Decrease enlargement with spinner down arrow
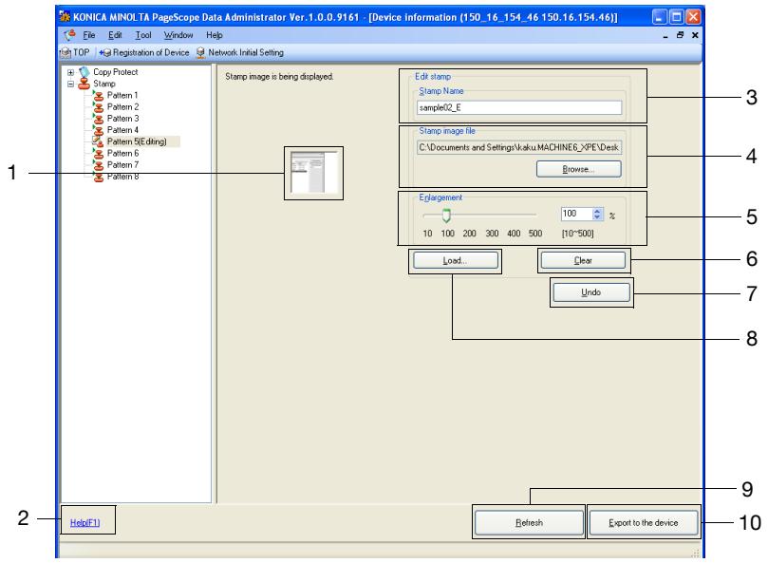Screen dimensions: 768x563 coord(596,216)
